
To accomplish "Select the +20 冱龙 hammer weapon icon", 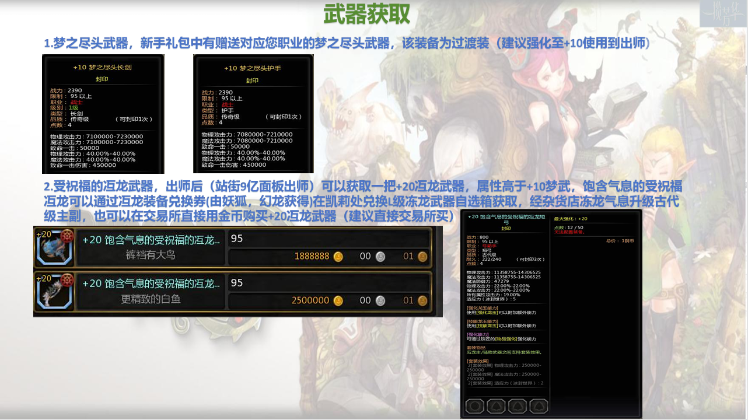I will [x=54, y=248].
